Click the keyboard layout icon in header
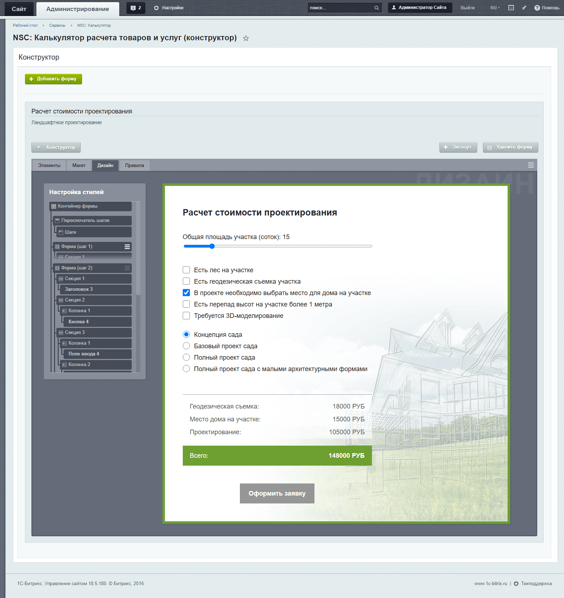 click(x=511, y=8)
